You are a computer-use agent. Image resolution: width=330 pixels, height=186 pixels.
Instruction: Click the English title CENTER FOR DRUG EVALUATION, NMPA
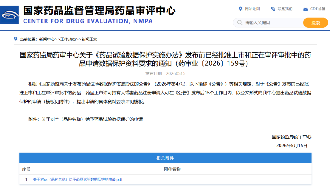[88, 21]
